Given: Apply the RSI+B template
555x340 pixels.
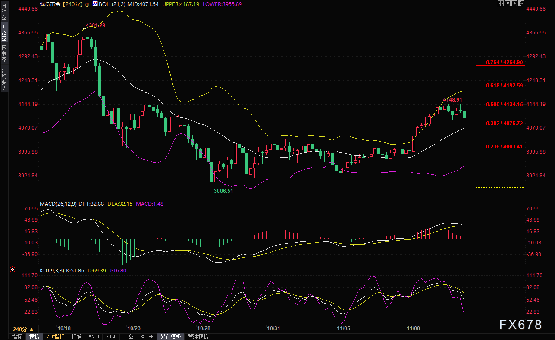Looking at the screenshot, I should [x=147, y=337].
